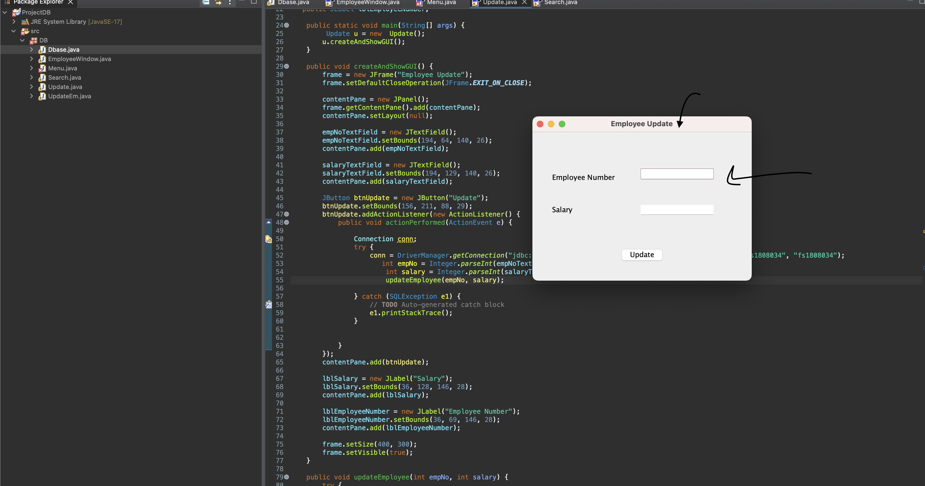
Task: Click the Update.java file icon in tree
Action: (x=42, y=87)
